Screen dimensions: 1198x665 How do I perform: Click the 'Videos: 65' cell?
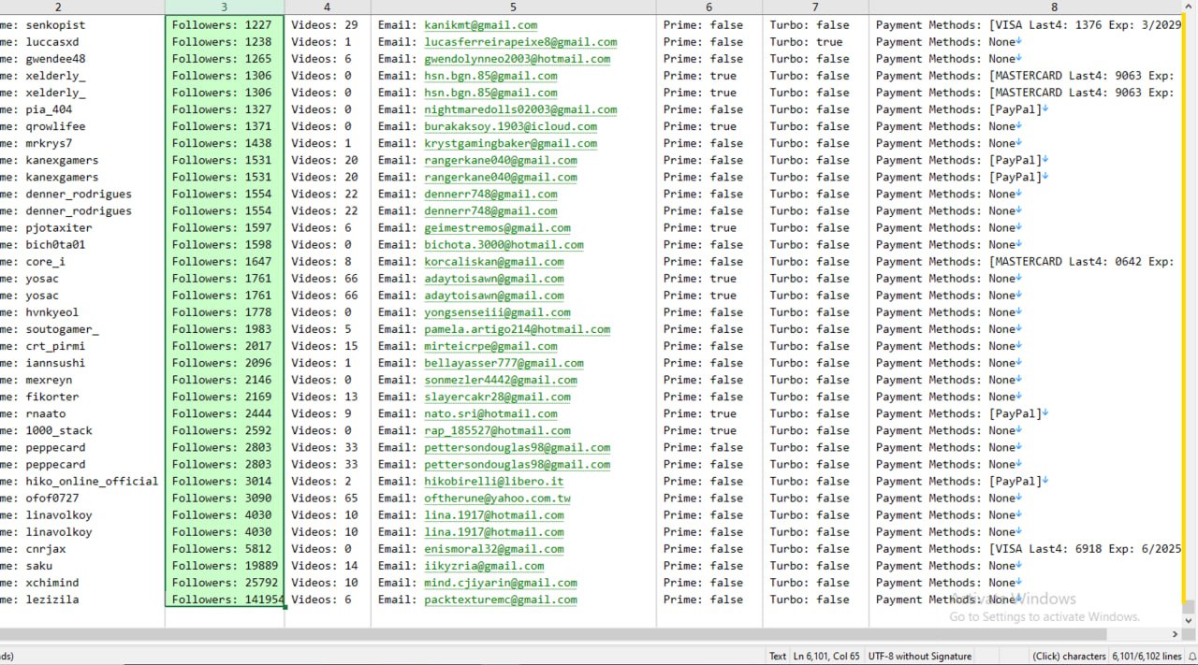pos(328,499)
